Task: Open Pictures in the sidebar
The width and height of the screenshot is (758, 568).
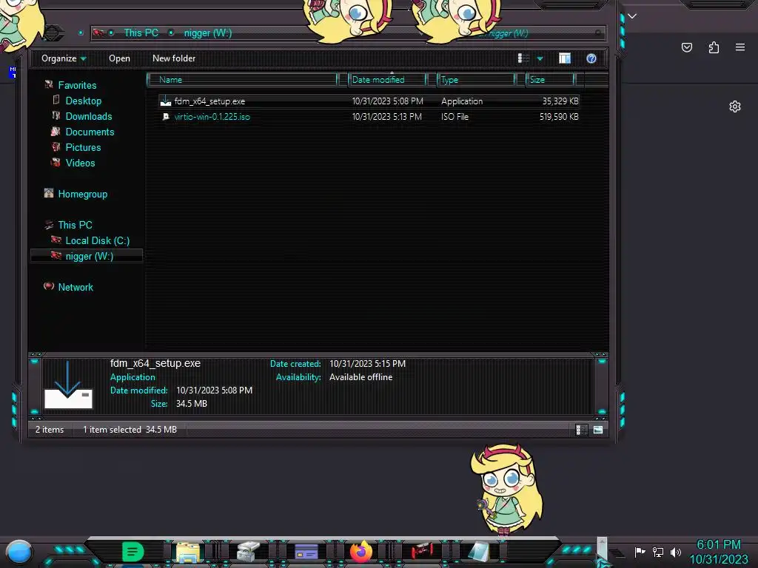Action: pyautogui.click(x=83, y=147)
